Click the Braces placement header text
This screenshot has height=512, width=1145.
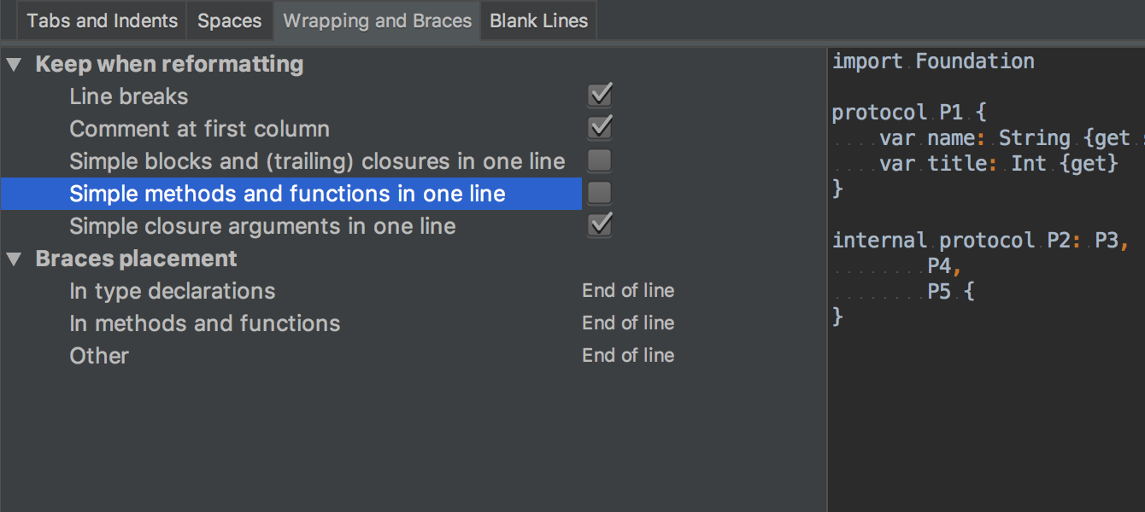(135, 258)
